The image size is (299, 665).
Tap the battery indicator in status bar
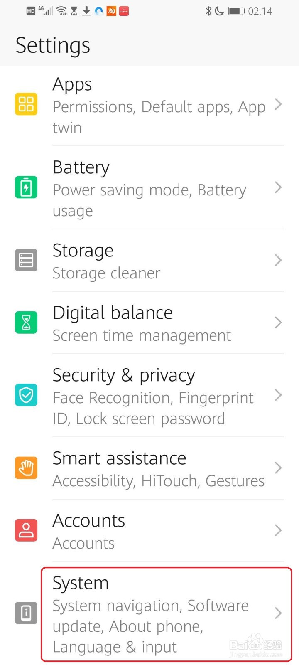point(237,11)
